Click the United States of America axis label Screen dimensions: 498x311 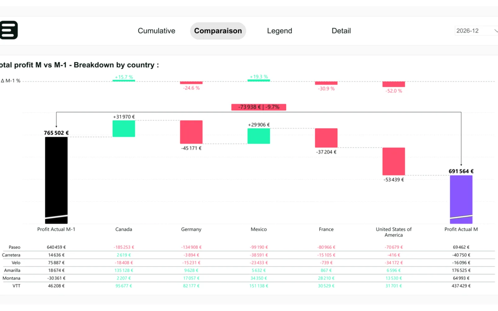(394, 232)
